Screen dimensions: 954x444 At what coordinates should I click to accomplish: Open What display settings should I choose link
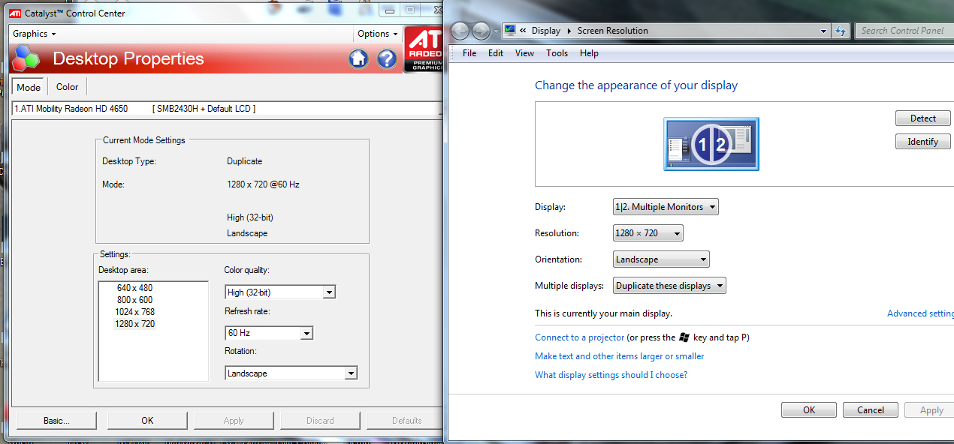[x=611, y=375]
